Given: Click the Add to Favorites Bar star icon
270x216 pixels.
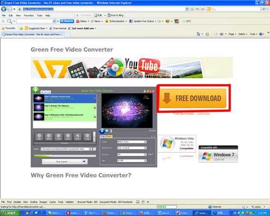Looking at the screenshot, I should pyautogui.click(x=21, y=28).
